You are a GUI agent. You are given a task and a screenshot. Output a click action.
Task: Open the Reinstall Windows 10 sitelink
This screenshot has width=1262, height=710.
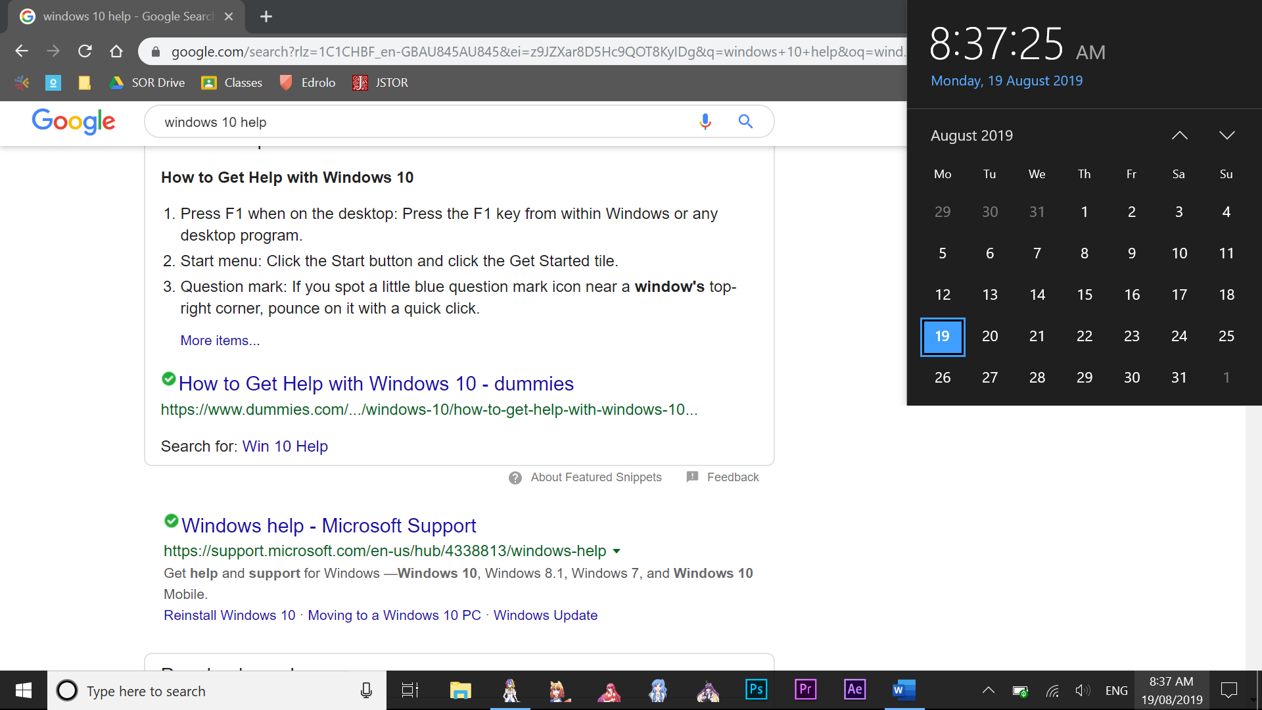229,615
